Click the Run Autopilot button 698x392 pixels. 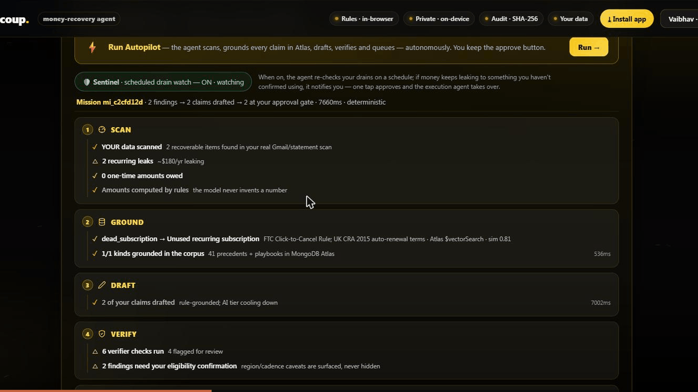(588, 47)
